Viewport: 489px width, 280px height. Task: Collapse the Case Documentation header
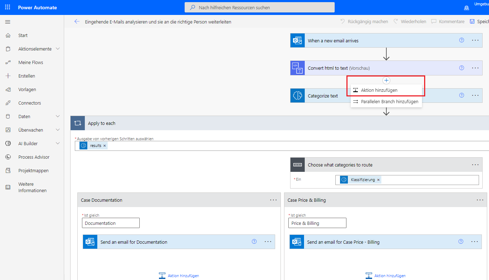(x=179, y=200)
